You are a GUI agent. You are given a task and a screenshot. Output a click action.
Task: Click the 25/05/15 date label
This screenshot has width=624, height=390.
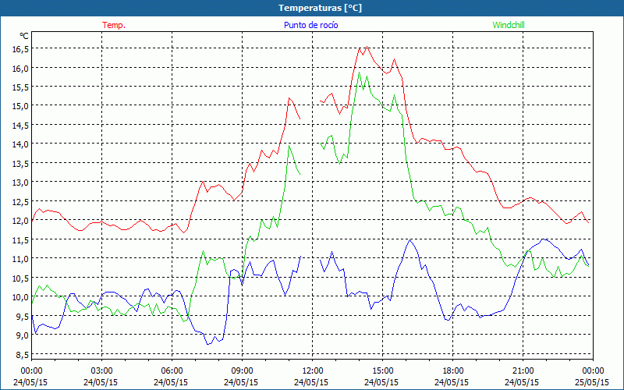592,382
